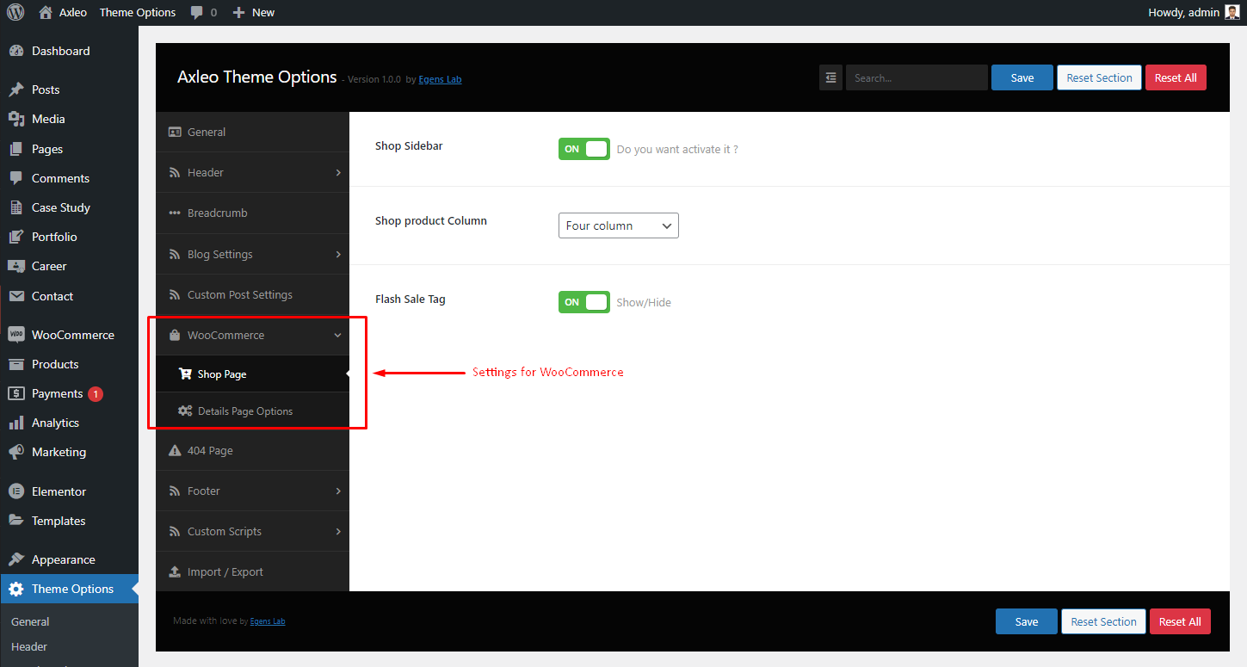Screen dimensions: 1247x667
Task: Click the Details Page Options gears icon
Action: [185, 411]
